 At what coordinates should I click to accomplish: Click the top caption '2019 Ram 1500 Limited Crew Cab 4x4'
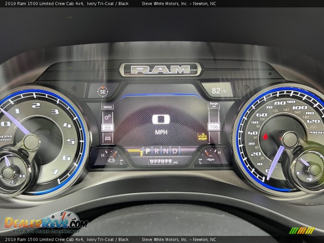[44, 3]
